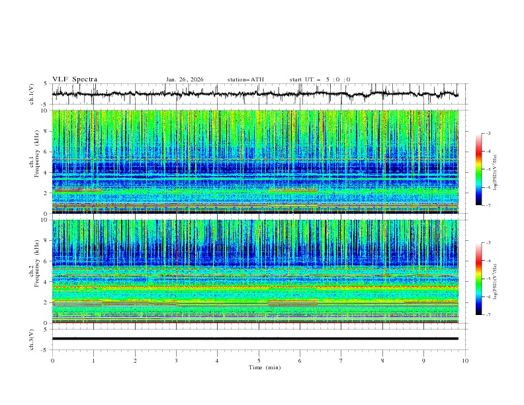Click time axis tick label "10" at the bottom
This screenshot has height=405, width=524.
pyautogui.click(x=465, y=361)
